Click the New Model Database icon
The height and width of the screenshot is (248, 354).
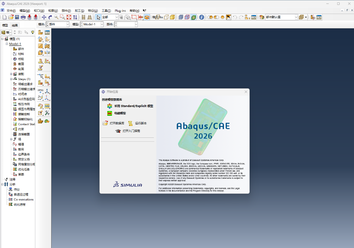(x=5, y=17)
